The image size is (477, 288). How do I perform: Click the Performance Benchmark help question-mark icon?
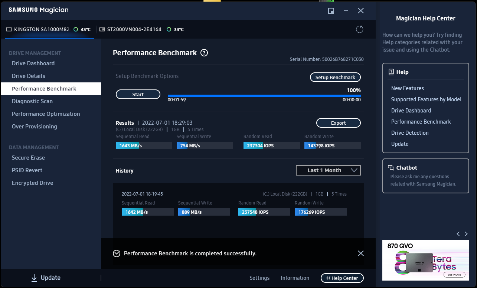pyautogui.click(x=204, y=53)
